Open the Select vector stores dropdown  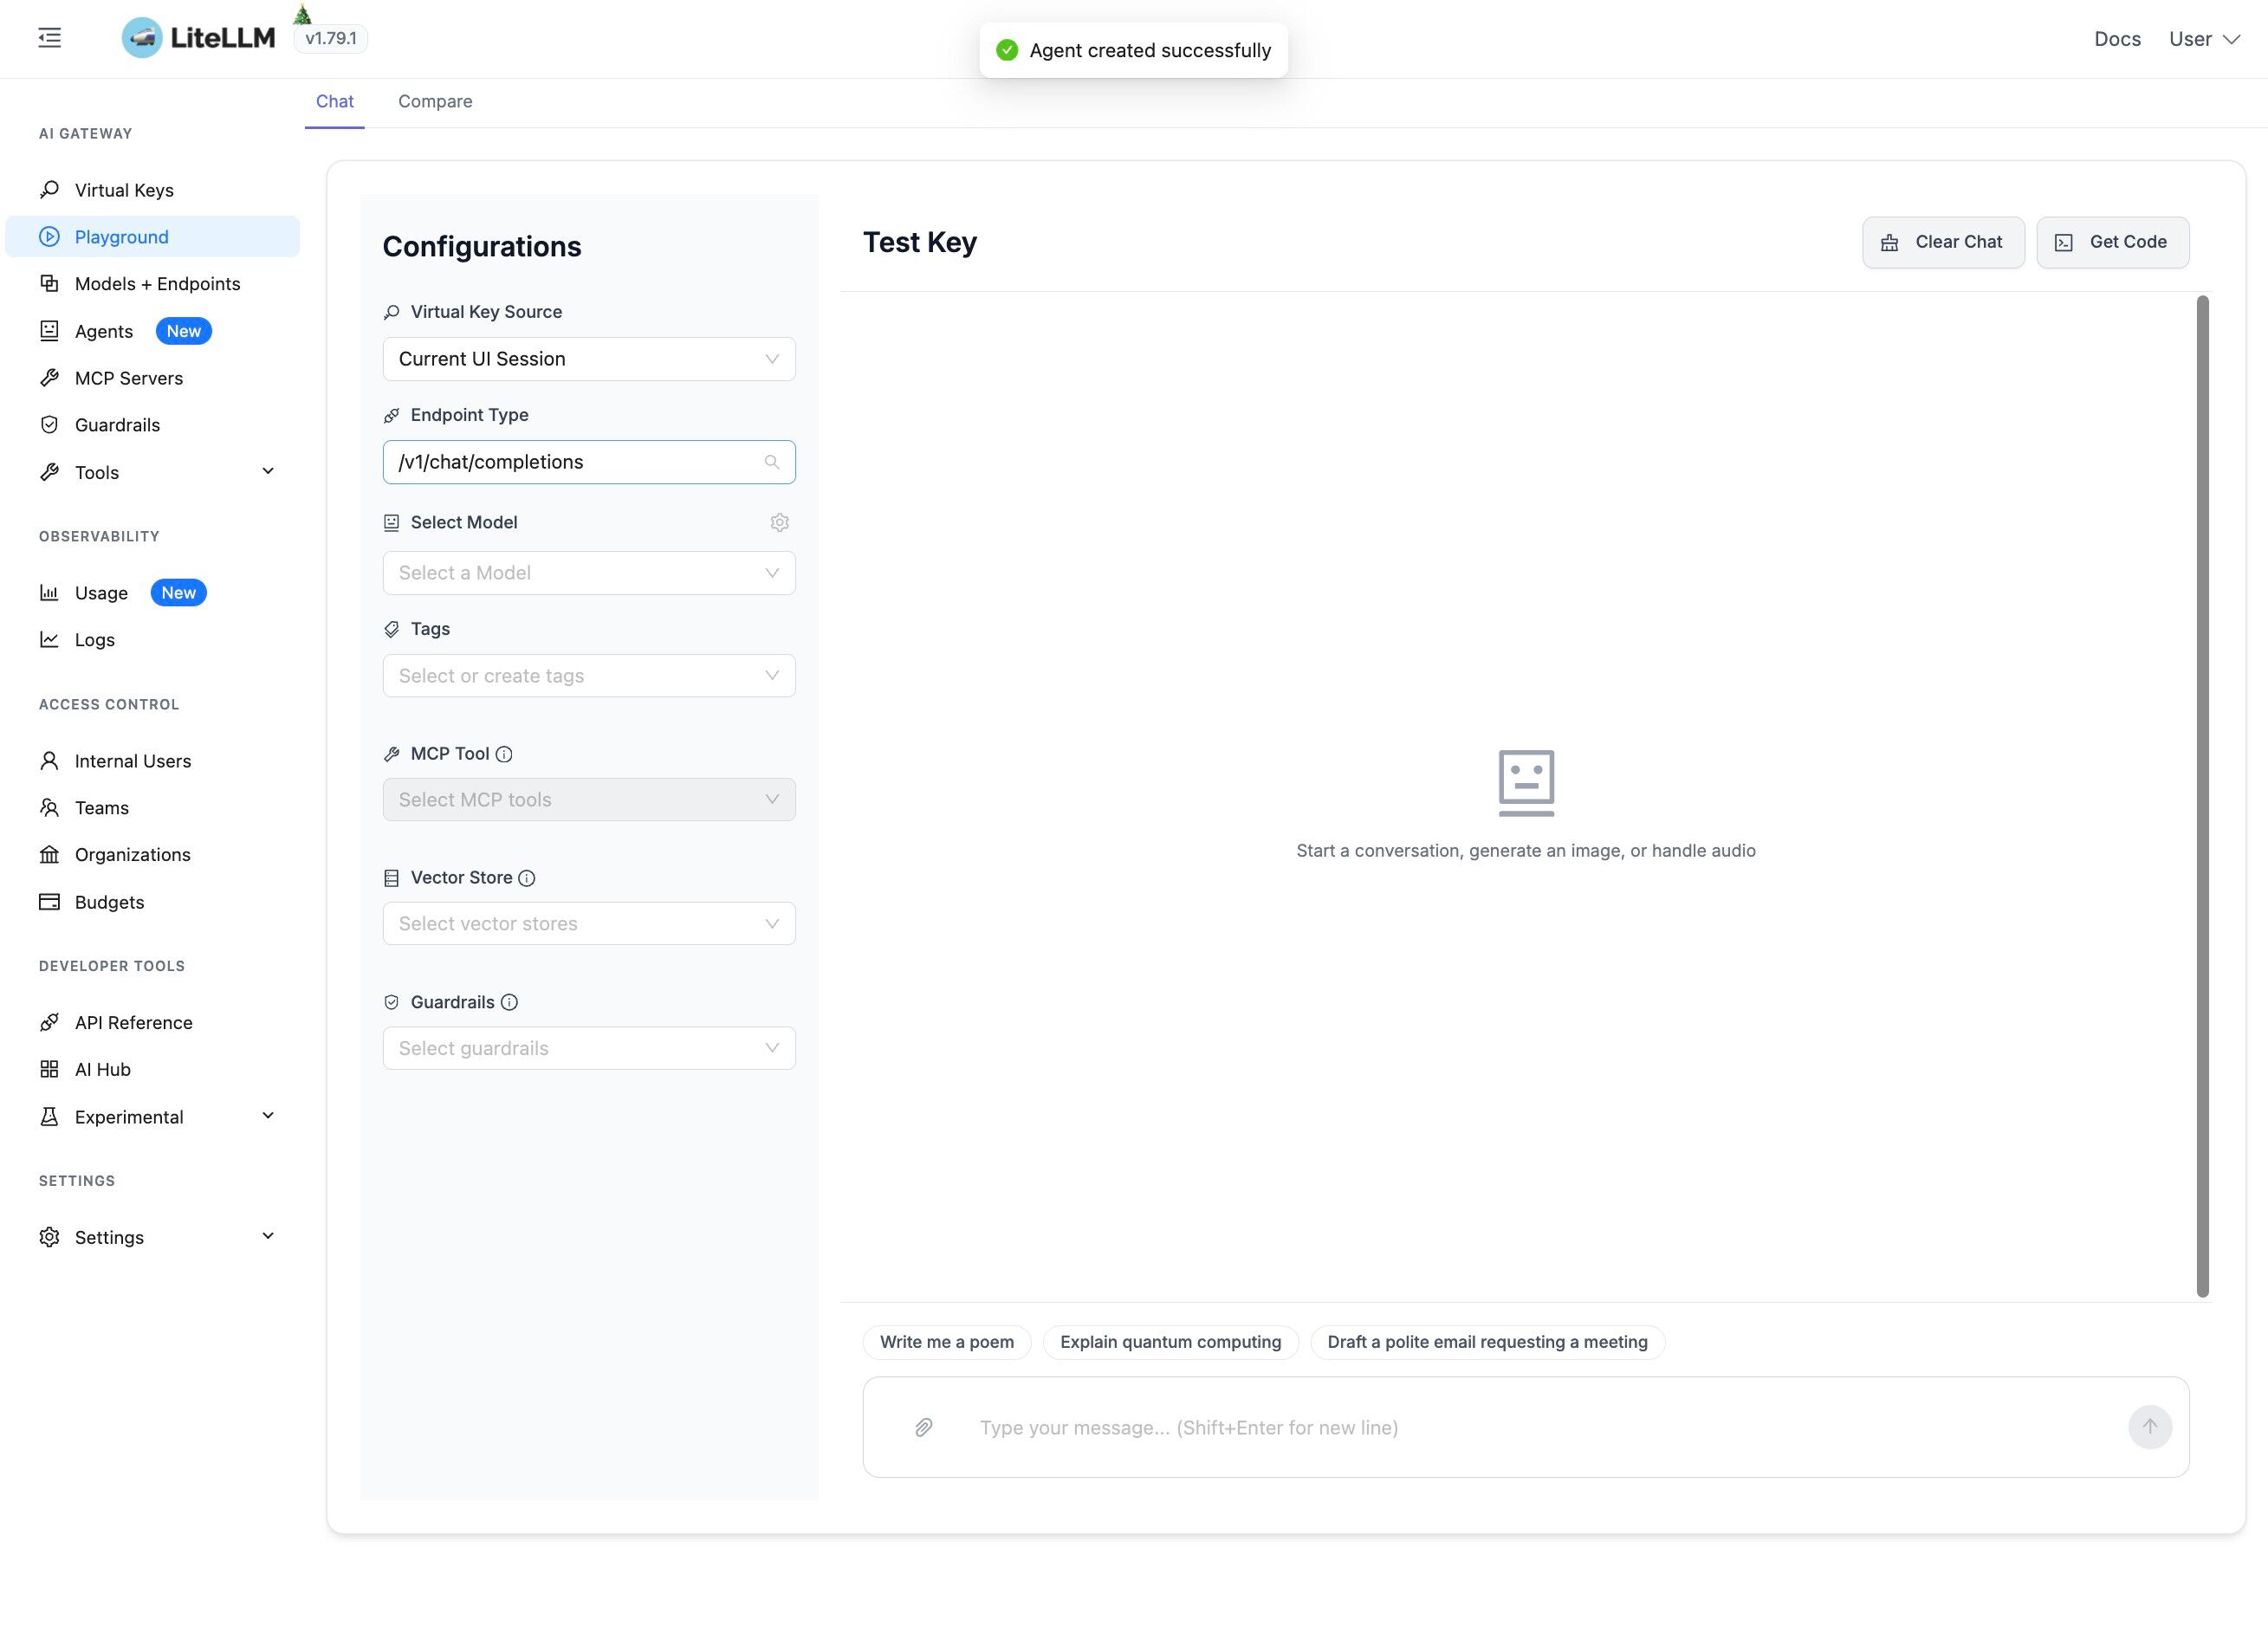[588, 923]
